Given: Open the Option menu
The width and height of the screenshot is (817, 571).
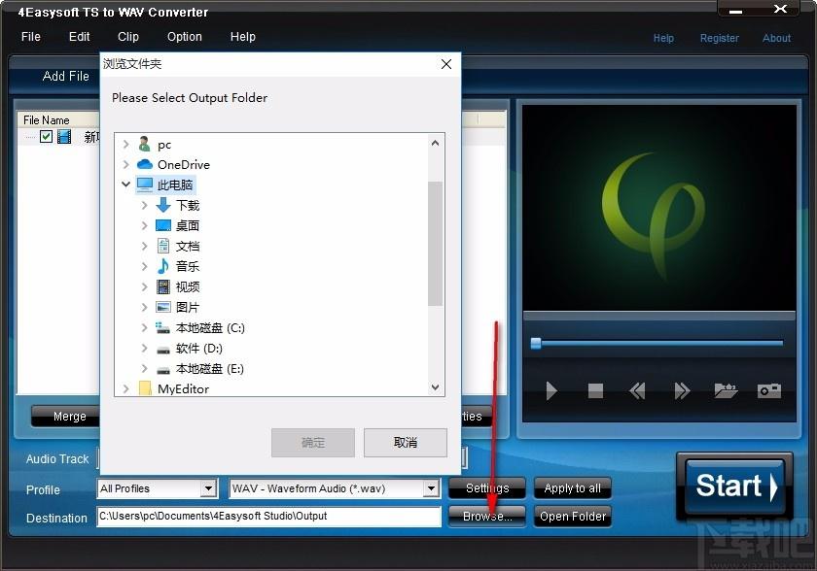Looking at the screenshot, I should click(x=185, y=36).
